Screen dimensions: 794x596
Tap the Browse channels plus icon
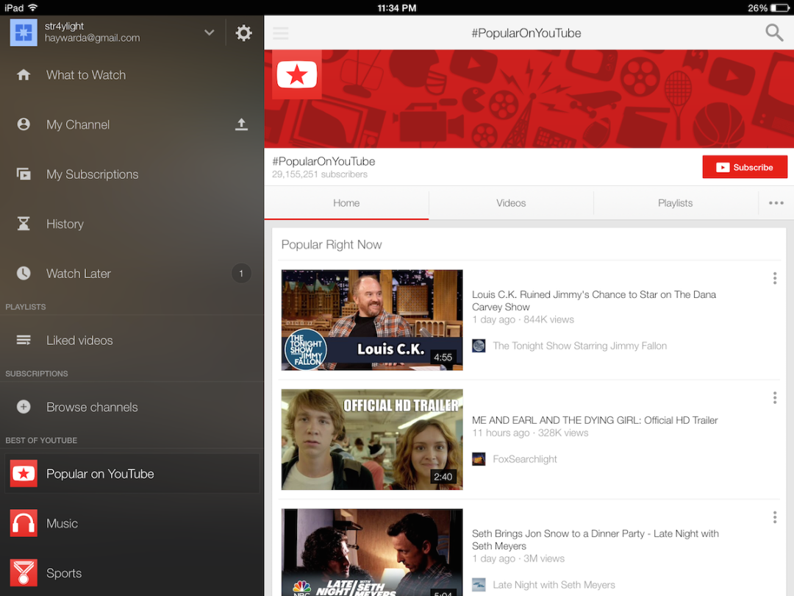[x=24, y=407]
